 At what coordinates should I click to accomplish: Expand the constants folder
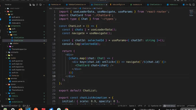[14, 52]
